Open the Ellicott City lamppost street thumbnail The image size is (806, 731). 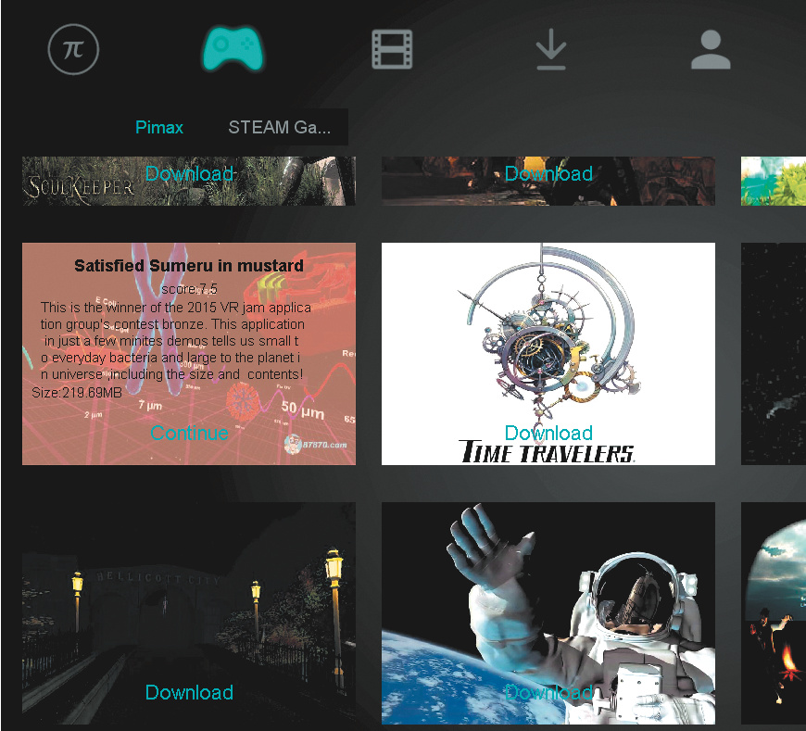pyautogui.click(x=189, y=613)
